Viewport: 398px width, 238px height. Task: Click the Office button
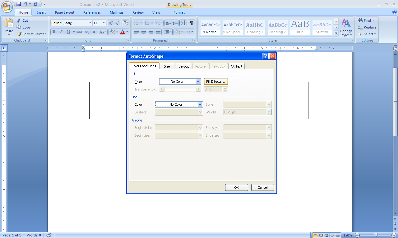pos(7,6)
